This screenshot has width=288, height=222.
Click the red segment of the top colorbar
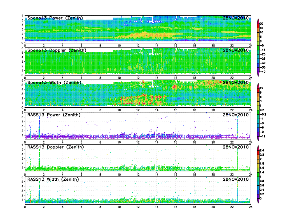pyautogui.click(x=258, y=26)
